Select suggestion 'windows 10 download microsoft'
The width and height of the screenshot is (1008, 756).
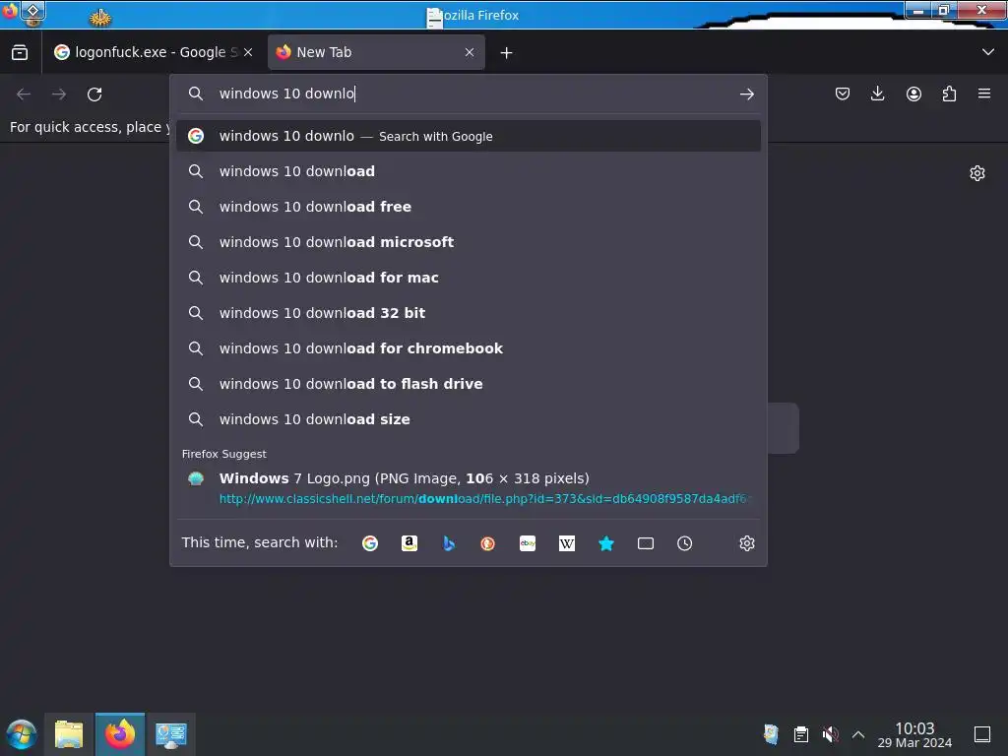469,242
